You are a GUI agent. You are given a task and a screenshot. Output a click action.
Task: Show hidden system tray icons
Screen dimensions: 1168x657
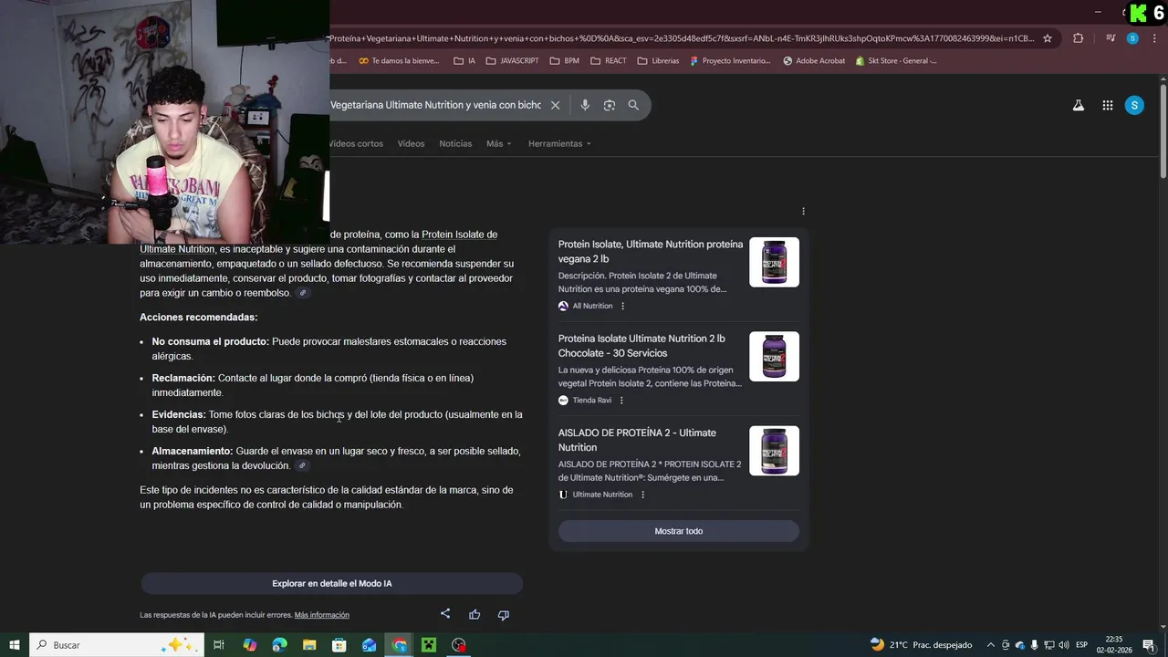992,645
